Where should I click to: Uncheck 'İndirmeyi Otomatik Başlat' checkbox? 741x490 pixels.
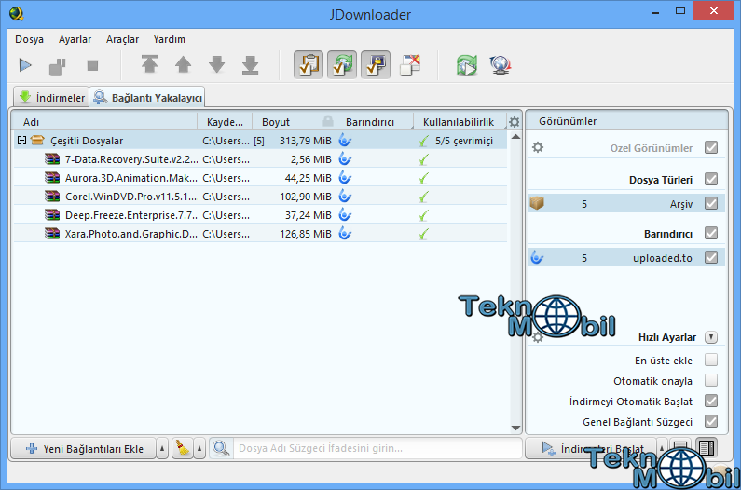pos(711,401)
